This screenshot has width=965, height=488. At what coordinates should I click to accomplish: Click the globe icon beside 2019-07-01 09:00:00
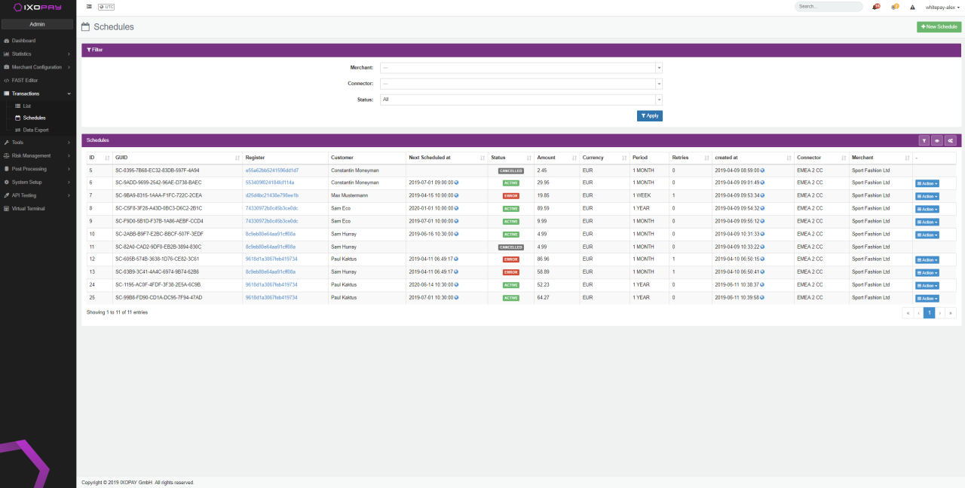click(456, 183)
